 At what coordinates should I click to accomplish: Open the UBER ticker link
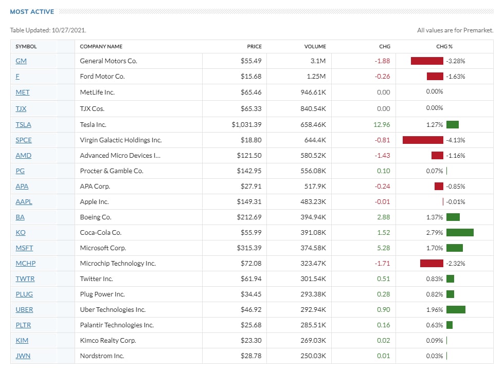[x=24, y=309]
